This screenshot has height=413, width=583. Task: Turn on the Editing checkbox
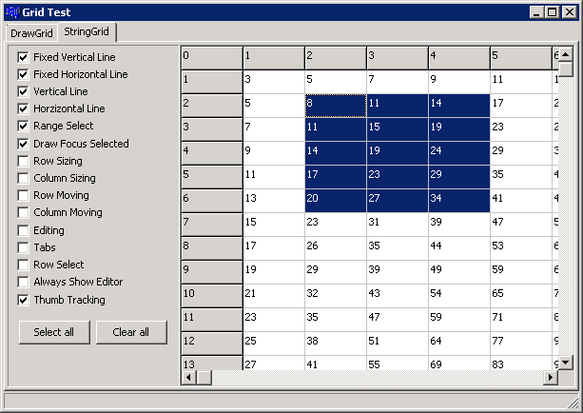click(23, 230)
